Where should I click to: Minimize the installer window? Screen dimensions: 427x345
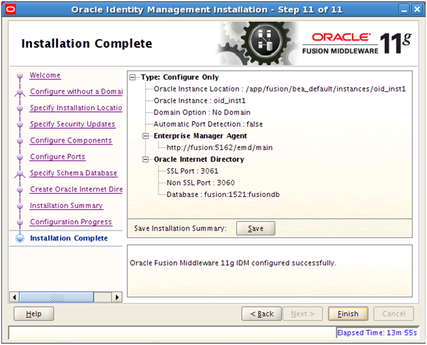[x=405, y=10]
